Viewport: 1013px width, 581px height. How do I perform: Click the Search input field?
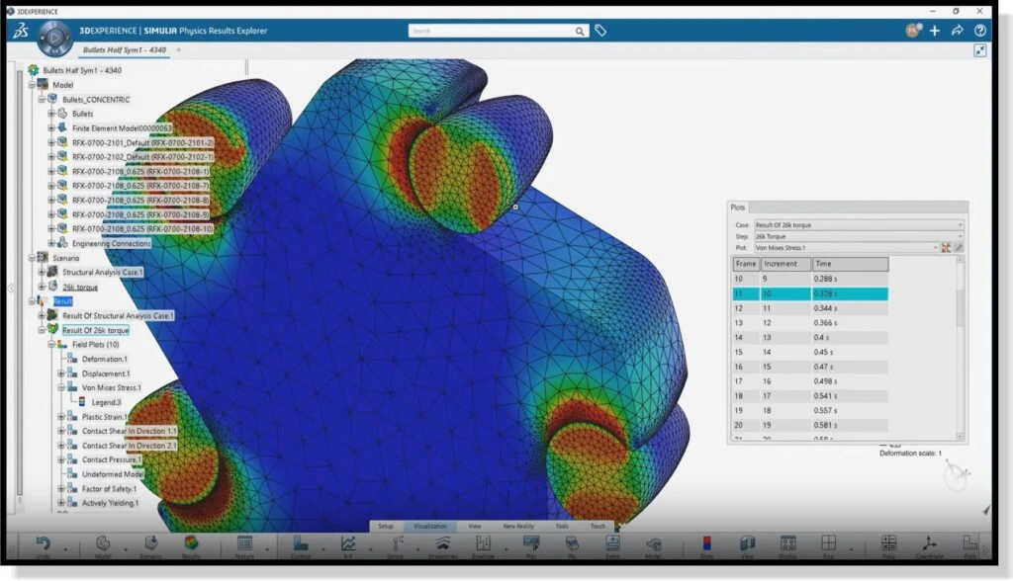click(x=495, y=31)
